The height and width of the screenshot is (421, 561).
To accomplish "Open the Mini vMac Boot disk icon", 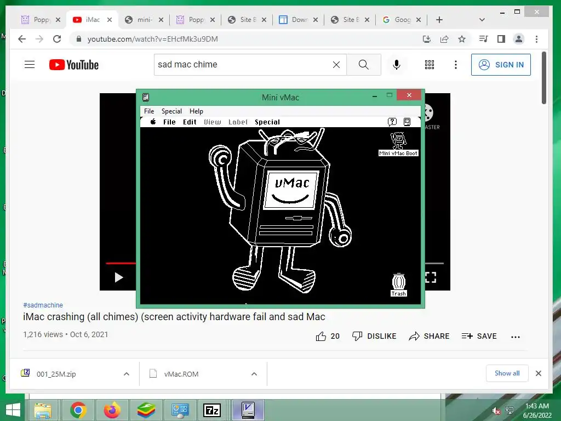I will [x=398, y=144].
